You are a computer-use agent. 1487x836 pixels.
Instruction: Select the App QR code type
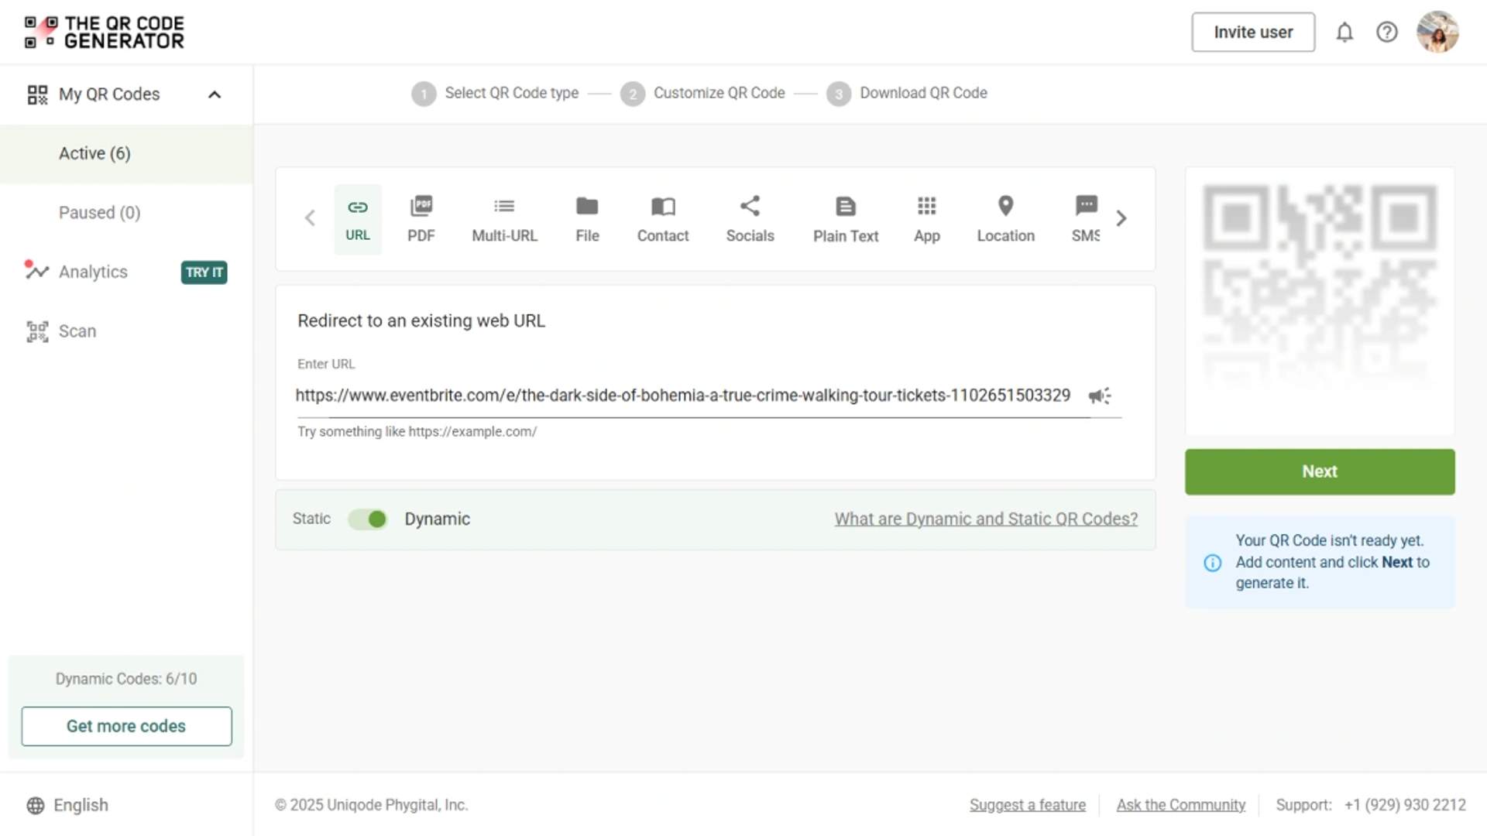click(927, 219)
